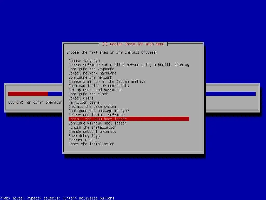Select the Choose language menu entry
Viewport: 266px width, 200px height.
click(x=84, y=61)
